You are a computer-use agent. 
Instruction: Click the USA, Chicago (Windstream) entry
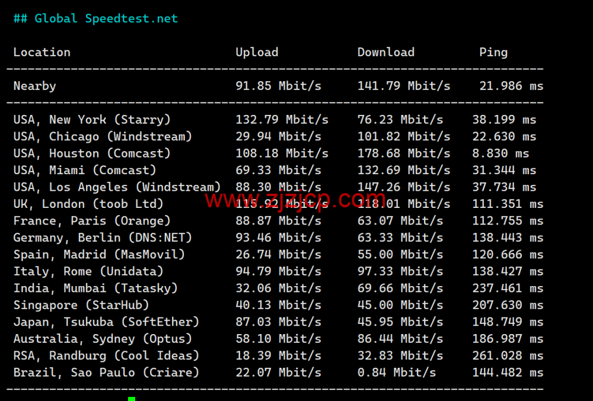click(x=103, y=136)
